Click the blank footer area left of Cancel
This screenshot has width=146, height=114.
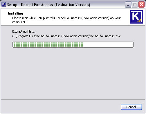pos(60,107)
